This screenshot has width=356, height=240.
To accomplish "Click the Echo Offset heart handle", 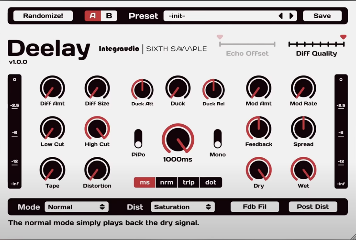I will point(220,37).
